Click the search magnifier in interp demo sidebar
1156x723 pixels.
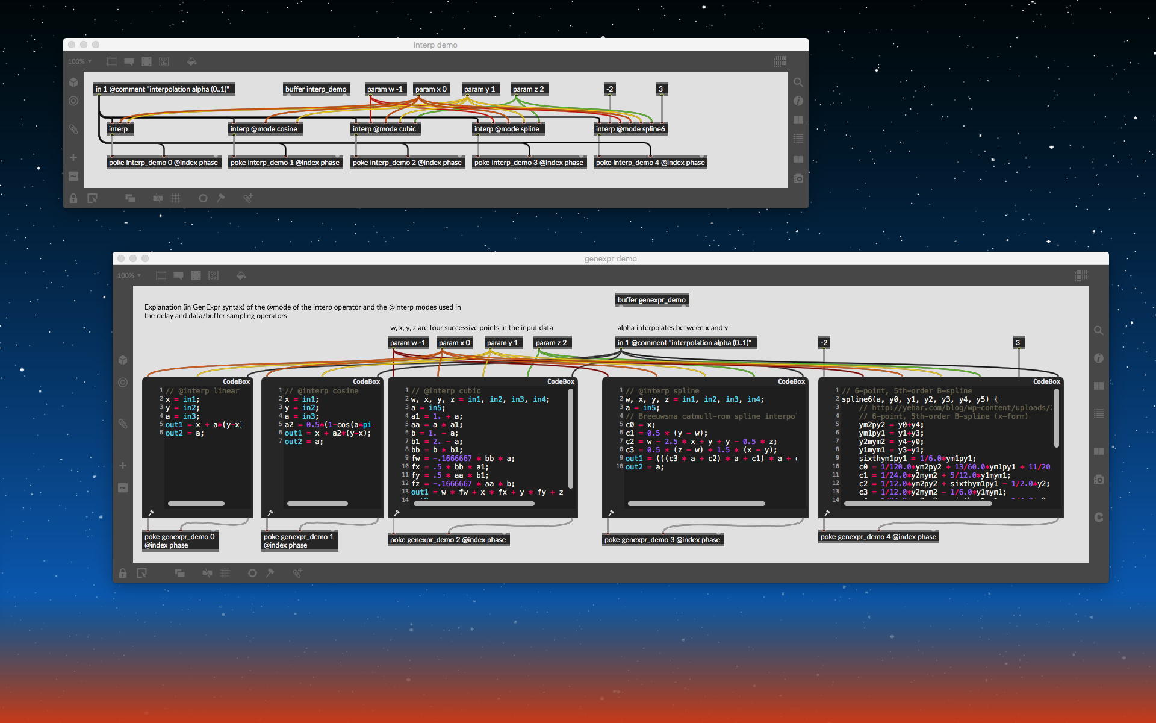click(798, 82)
